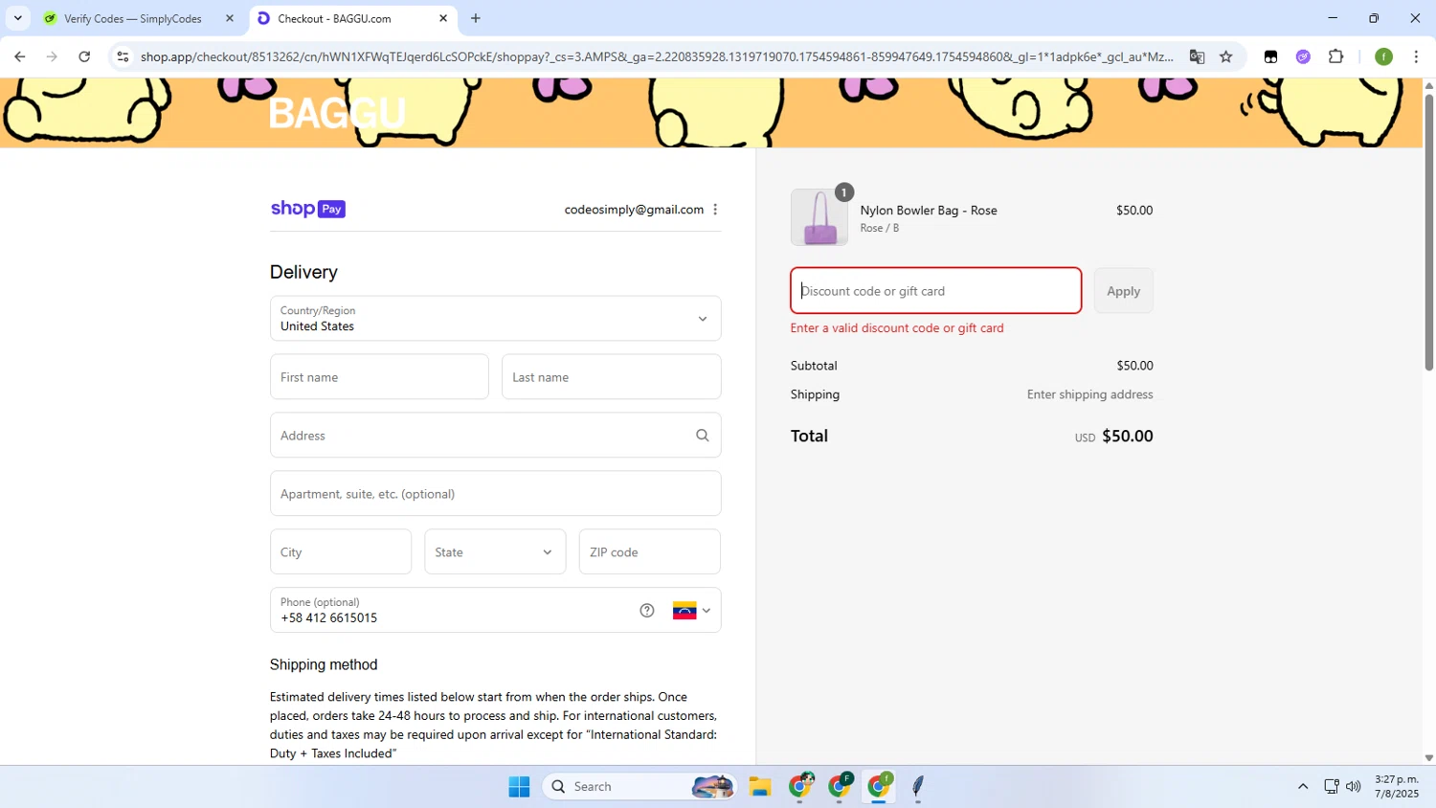Viewport: 1436px width, 808px height.
Task: Open the phone country flag selector
Action: point(692,611)
